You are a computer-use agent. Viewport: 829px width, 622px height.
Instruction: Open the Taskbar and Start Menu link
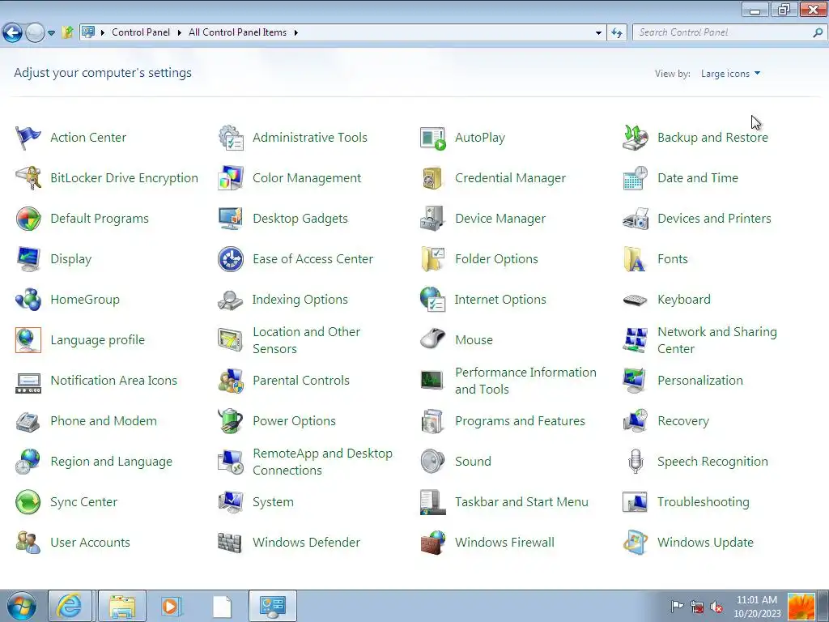521,502
